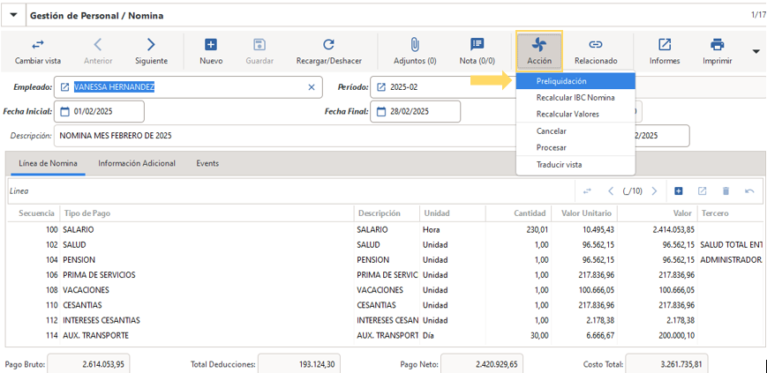Click the Guardar save icon
767x373 pixels.
tap(259, 45)
